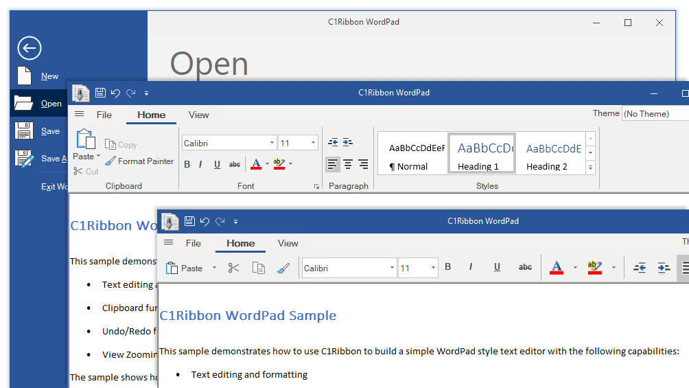Toggle Italic in the front window toolbar

click(471, 267)
